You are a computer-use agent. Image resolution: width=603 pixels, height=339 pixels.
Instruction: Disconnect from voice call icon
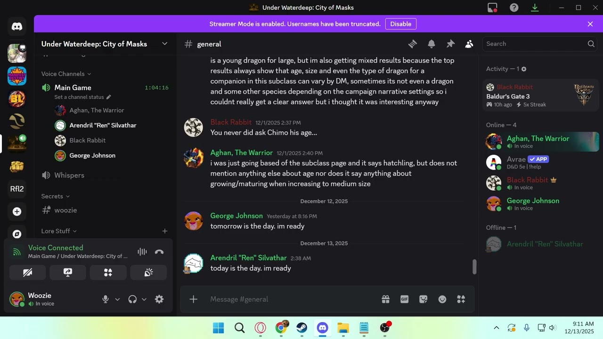tap(159, 252)
